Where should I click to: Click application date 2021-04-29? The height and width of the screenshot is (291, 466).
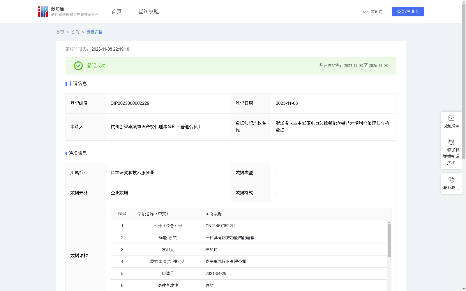pos(216,274)
